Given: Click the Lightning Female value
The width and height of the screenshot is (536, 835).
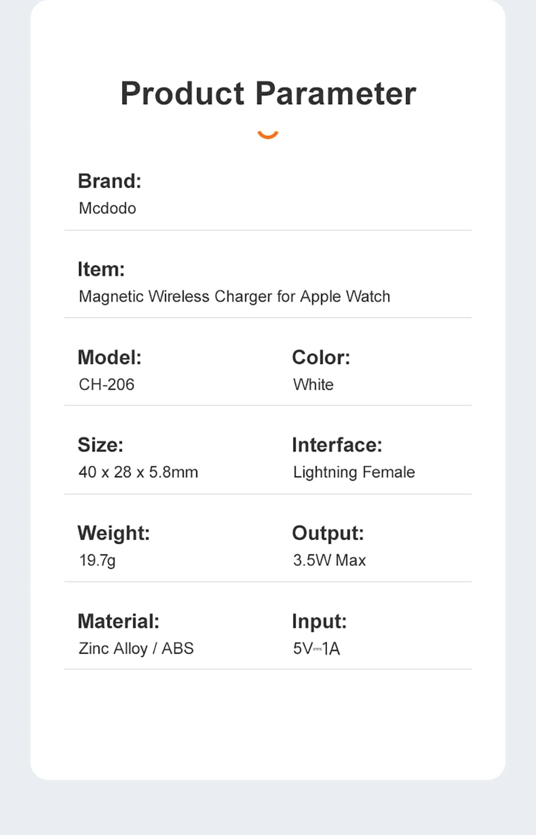Looking at the screenshot, I should point(354,473).
